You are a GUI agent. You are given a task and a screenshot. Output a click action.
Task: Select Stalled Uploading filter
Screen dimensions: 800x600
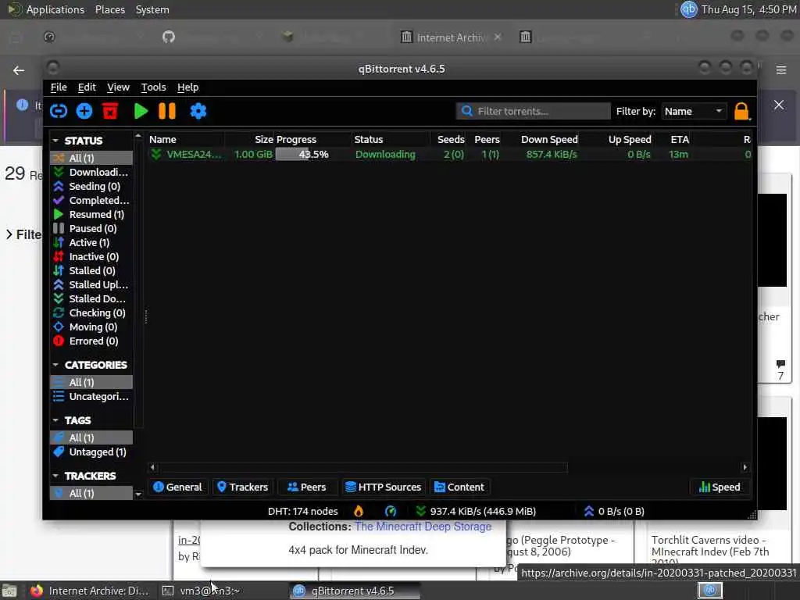coord(91,284)
